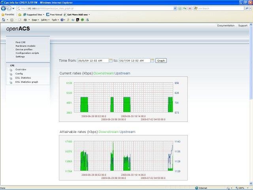Screen dimensions: 253x190
Task: Click the Read Mail icon
Action: click(x=20, y=20)
